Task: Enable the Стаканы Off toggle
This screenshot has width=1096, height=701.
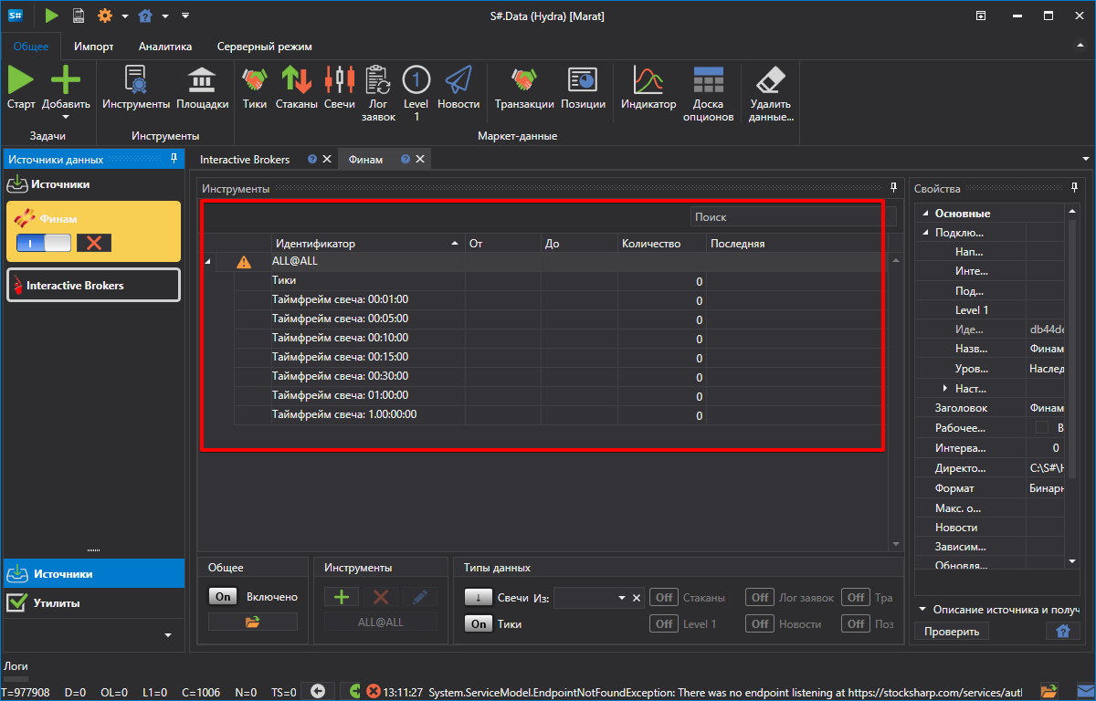Action: (664, 597)
